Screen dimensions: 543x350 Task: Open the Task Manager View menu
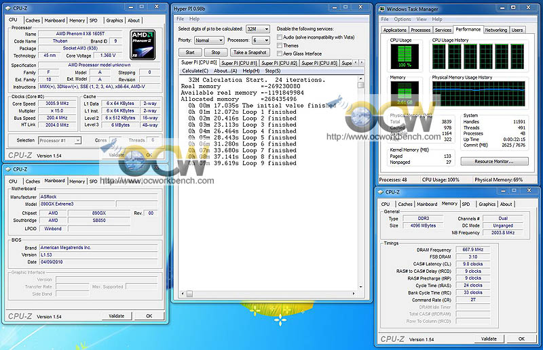pos(422,20)
